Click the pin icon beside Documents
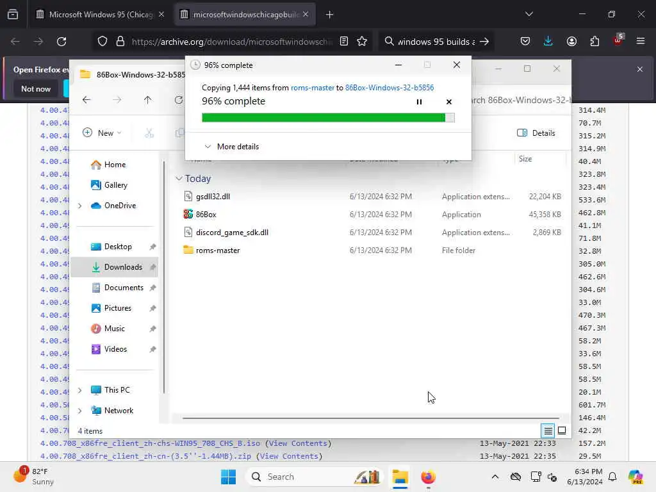656x492 pixels. 152,288
